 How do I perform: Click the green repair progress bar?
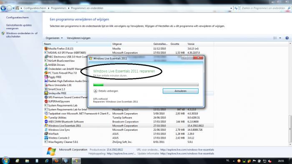click(146, 85)
